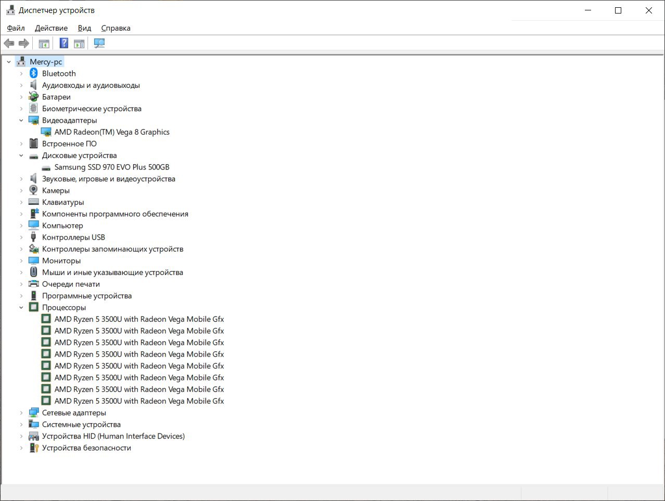Expand Звуковые, игровые и видеоустройства

pos(21,179)
